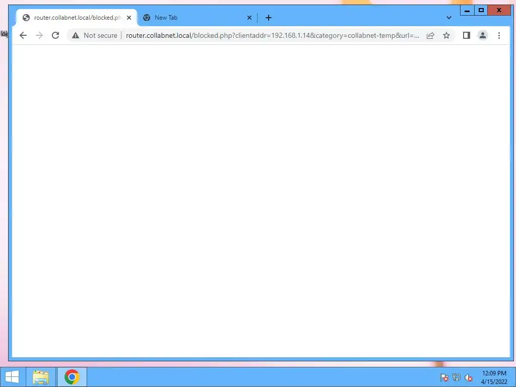Switch to the New Tab tab
Screen dimensions: 516x387
click(198, 18)
